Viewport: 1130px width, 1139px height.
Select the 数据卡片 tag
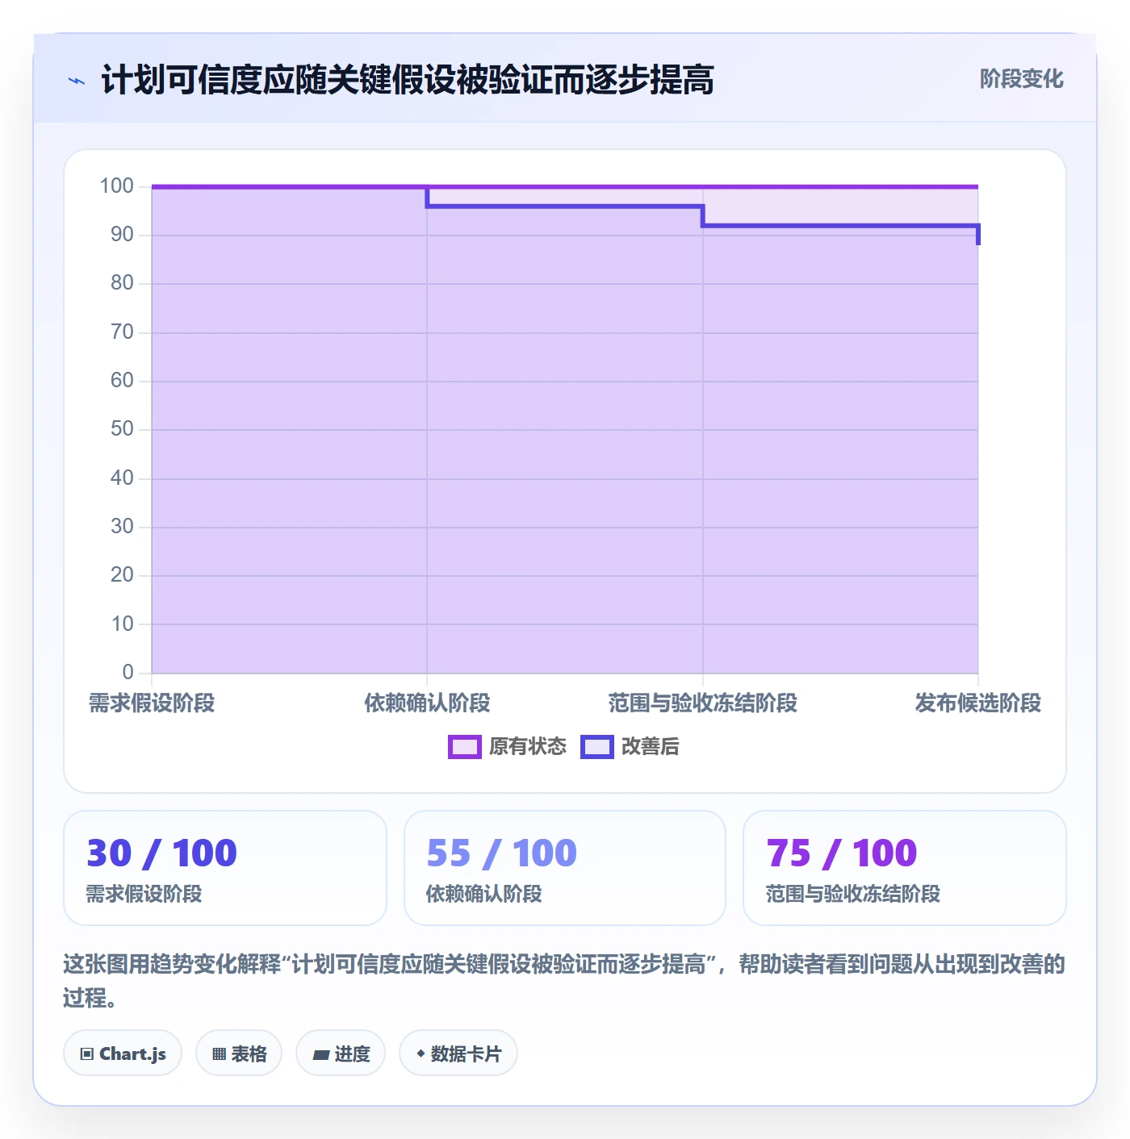(458, 1053)
